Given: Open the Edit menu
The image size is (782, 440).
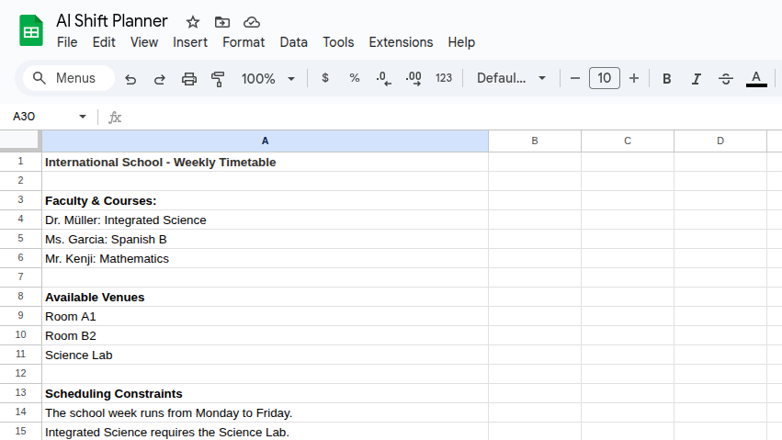Looking at the screenshot, I should pos(104,42).
